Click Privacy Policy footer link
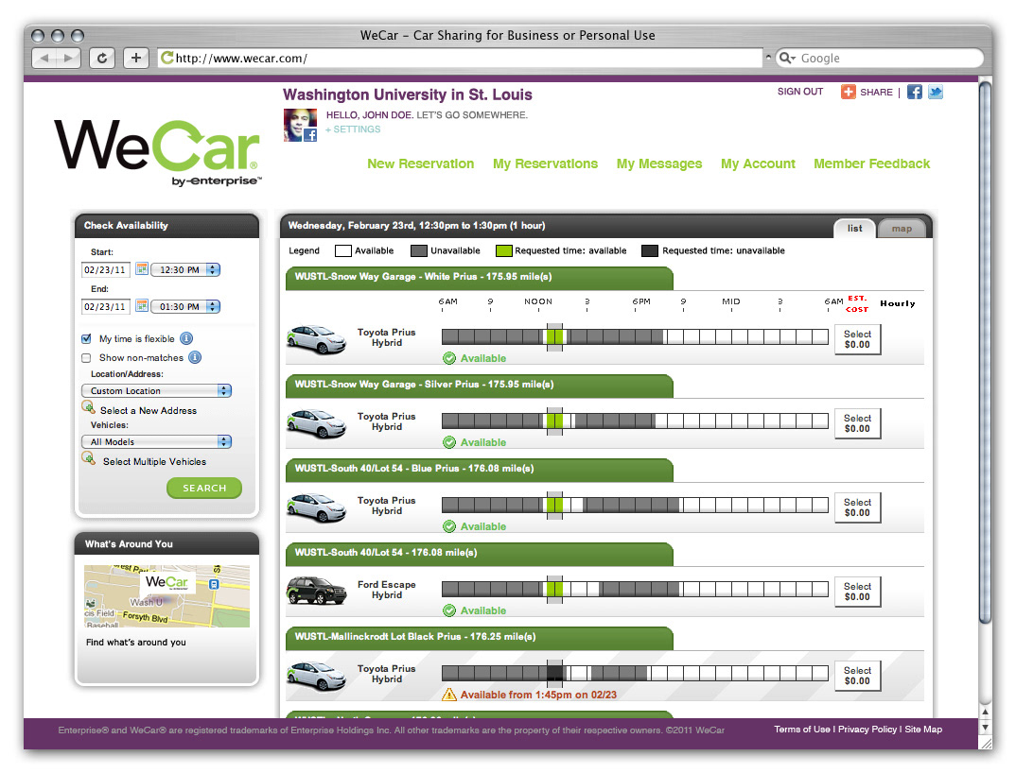The width and height of the screenshot is (1016, 773). click(867, 730)
